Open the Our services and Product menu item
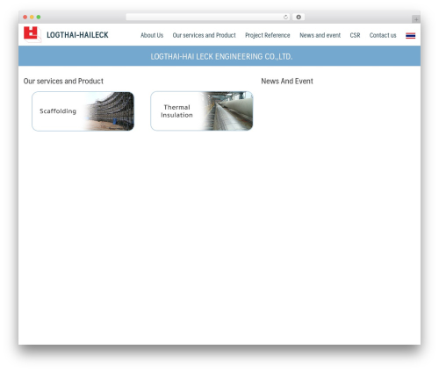The height and width of the screenshot is (371, 439). click(x=204, y=35)
